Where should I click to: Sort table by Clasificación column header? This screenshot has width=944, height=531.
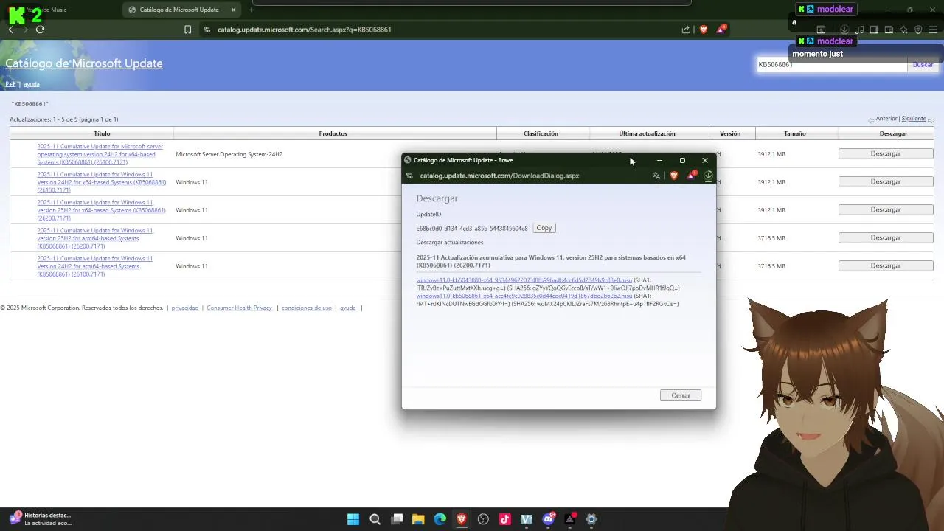541,133
